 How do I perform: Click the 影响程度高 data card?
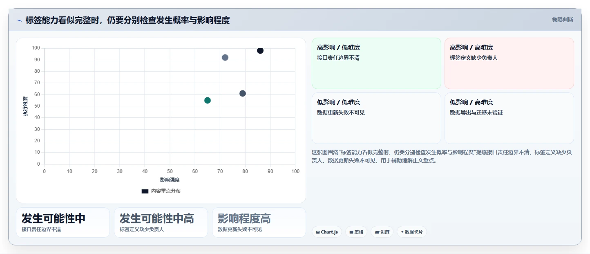[x=259, y=223]
